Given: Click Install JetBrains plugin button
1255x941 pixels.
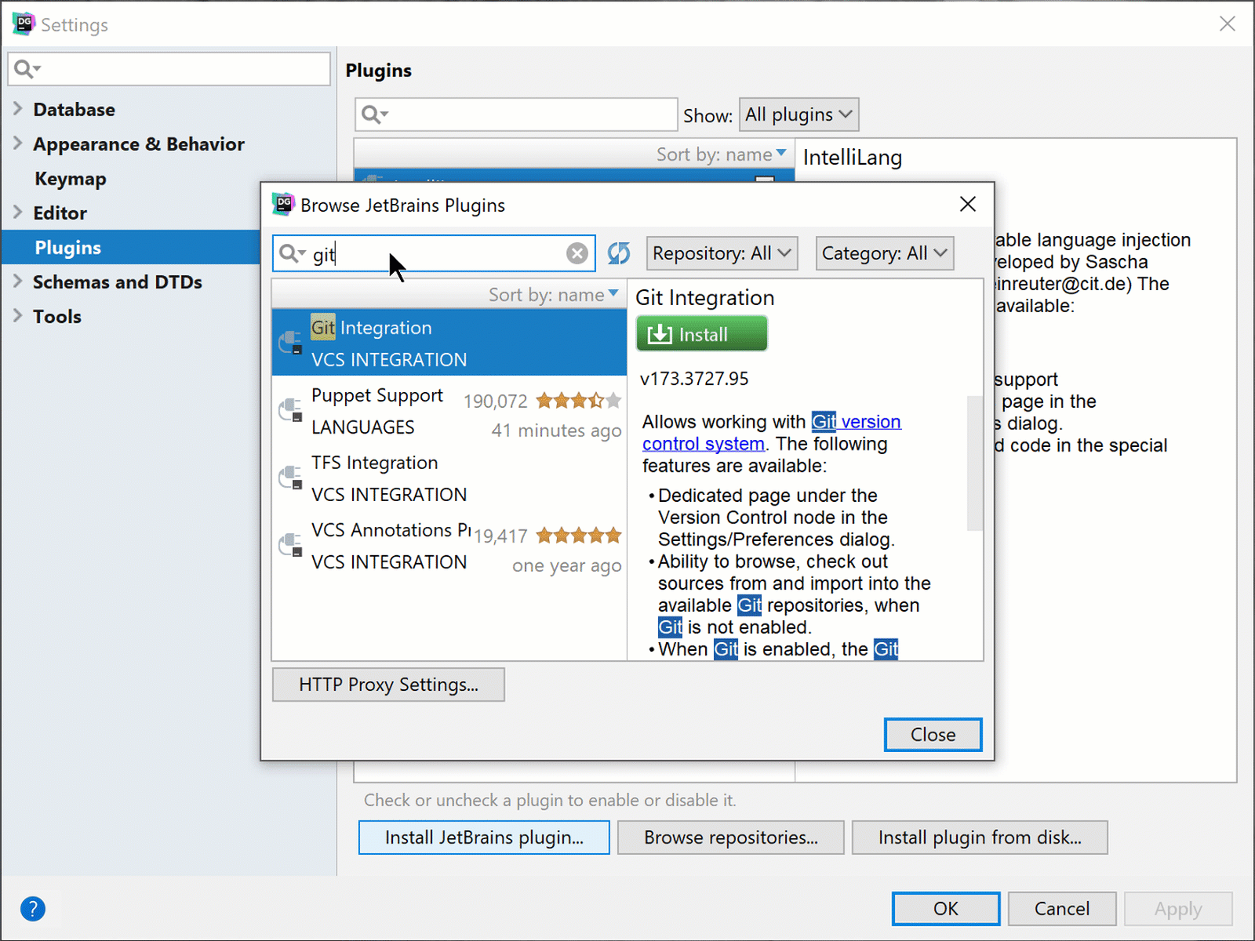Looking at the screenshot, I should coord(484,837).
